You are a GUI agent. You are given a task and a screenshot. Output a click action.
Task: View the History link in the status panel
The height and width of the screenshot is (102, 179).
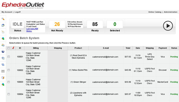[x=29, y=31]
